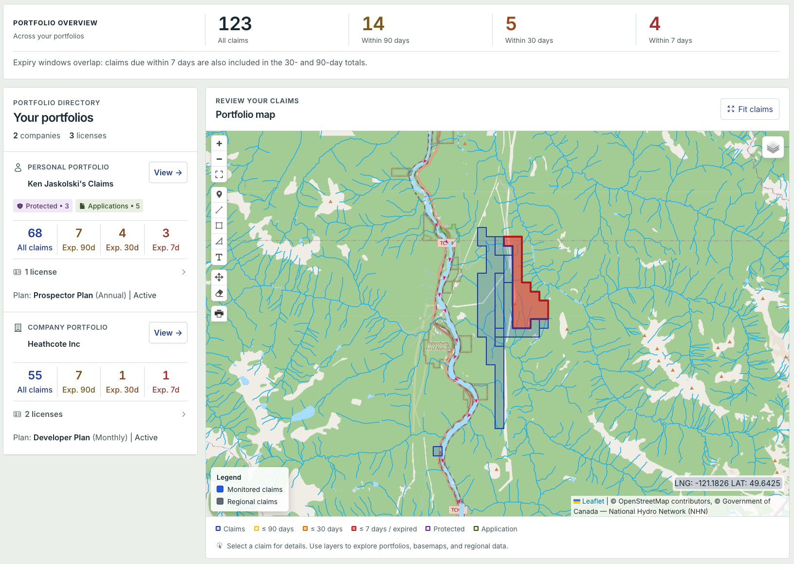Image resolution: width=794 pixels, height=564 pixels.
Task: Click the Developer Plan text
Action: 62,438
